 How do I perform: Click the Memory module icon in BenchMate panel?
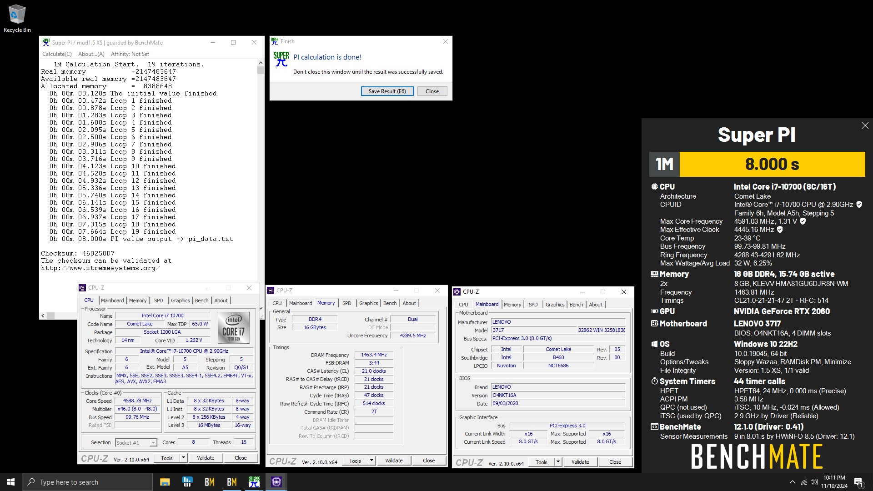click(654, 274)
